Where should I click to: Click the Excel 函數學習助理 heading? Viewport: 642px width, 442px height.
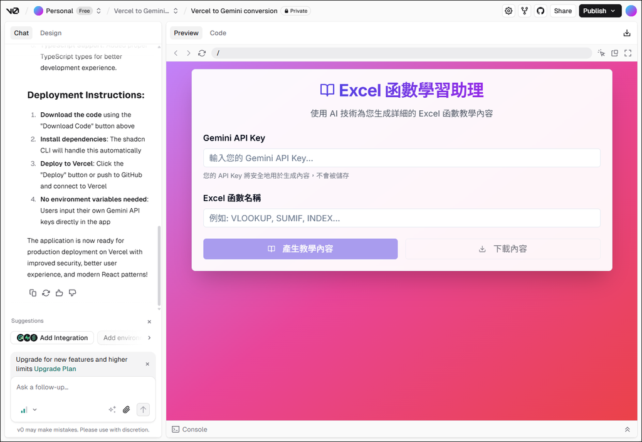point(402,90)
